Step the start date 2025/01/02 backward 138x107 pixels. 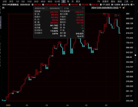point(46,8)
